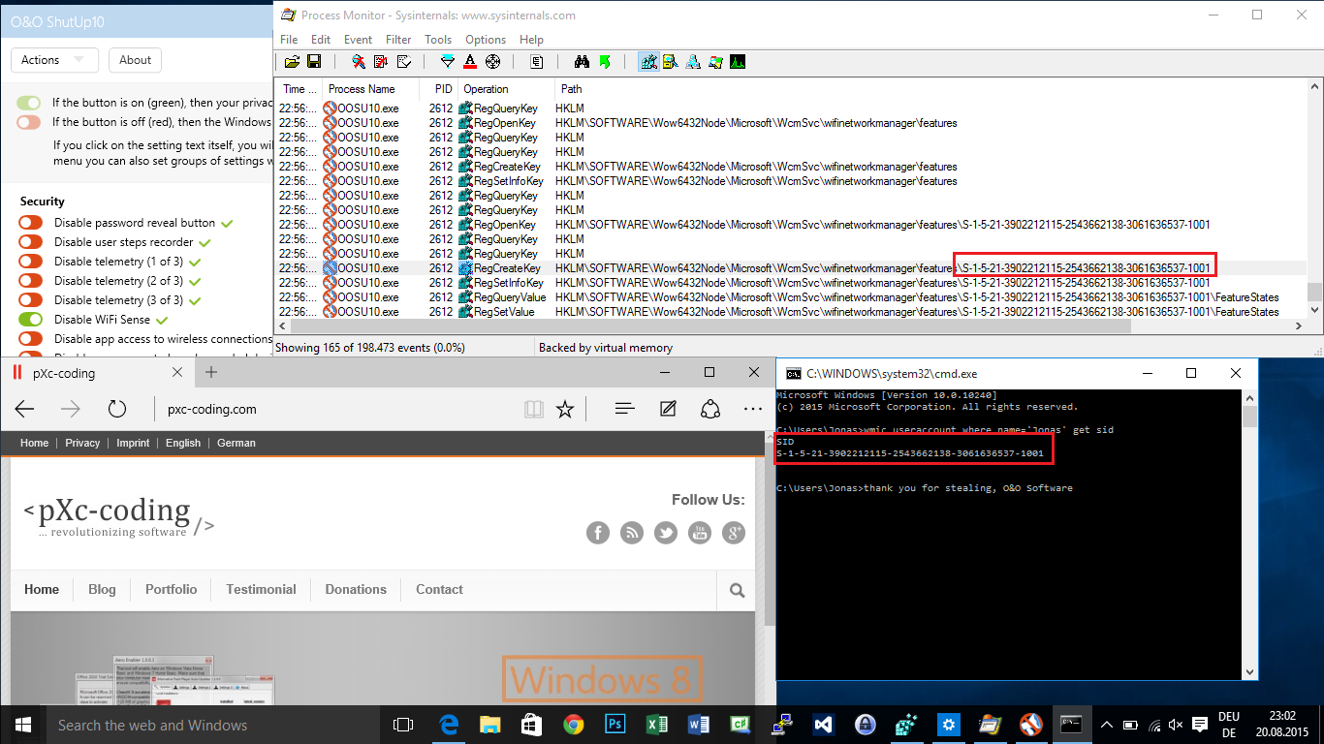The height and width of the screenshot is (744, 1324).
Task: Open the Contact page link
Action: click(439, 589)
